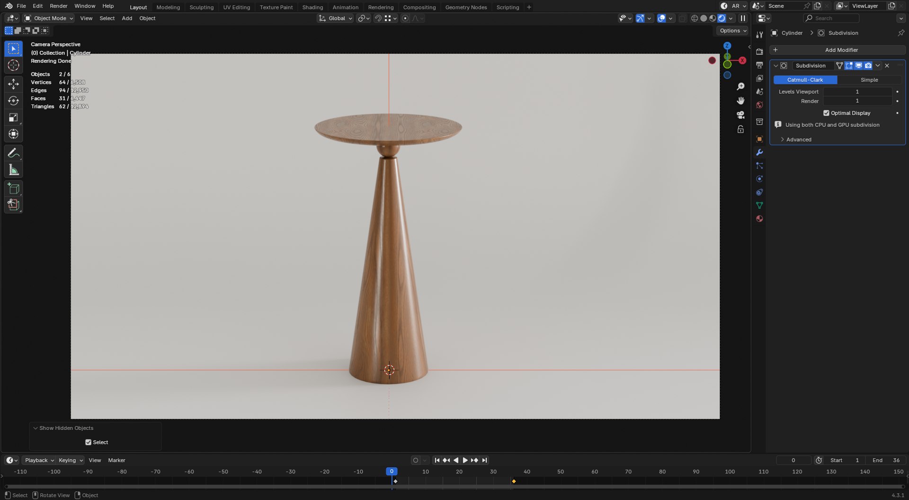Pin the properties editor context
The width and height of the screenshot is (909, 500).
[x=900, y=33]
